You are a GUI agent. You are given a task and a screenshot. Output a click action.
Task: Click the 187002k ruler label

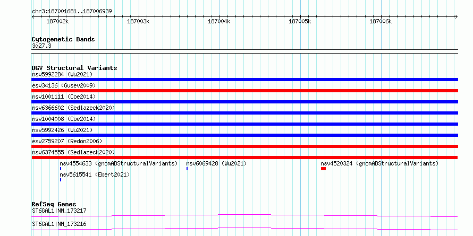coord(57,21)
